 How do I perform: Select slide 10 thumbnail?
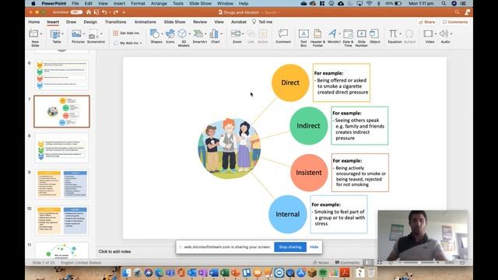62,220
